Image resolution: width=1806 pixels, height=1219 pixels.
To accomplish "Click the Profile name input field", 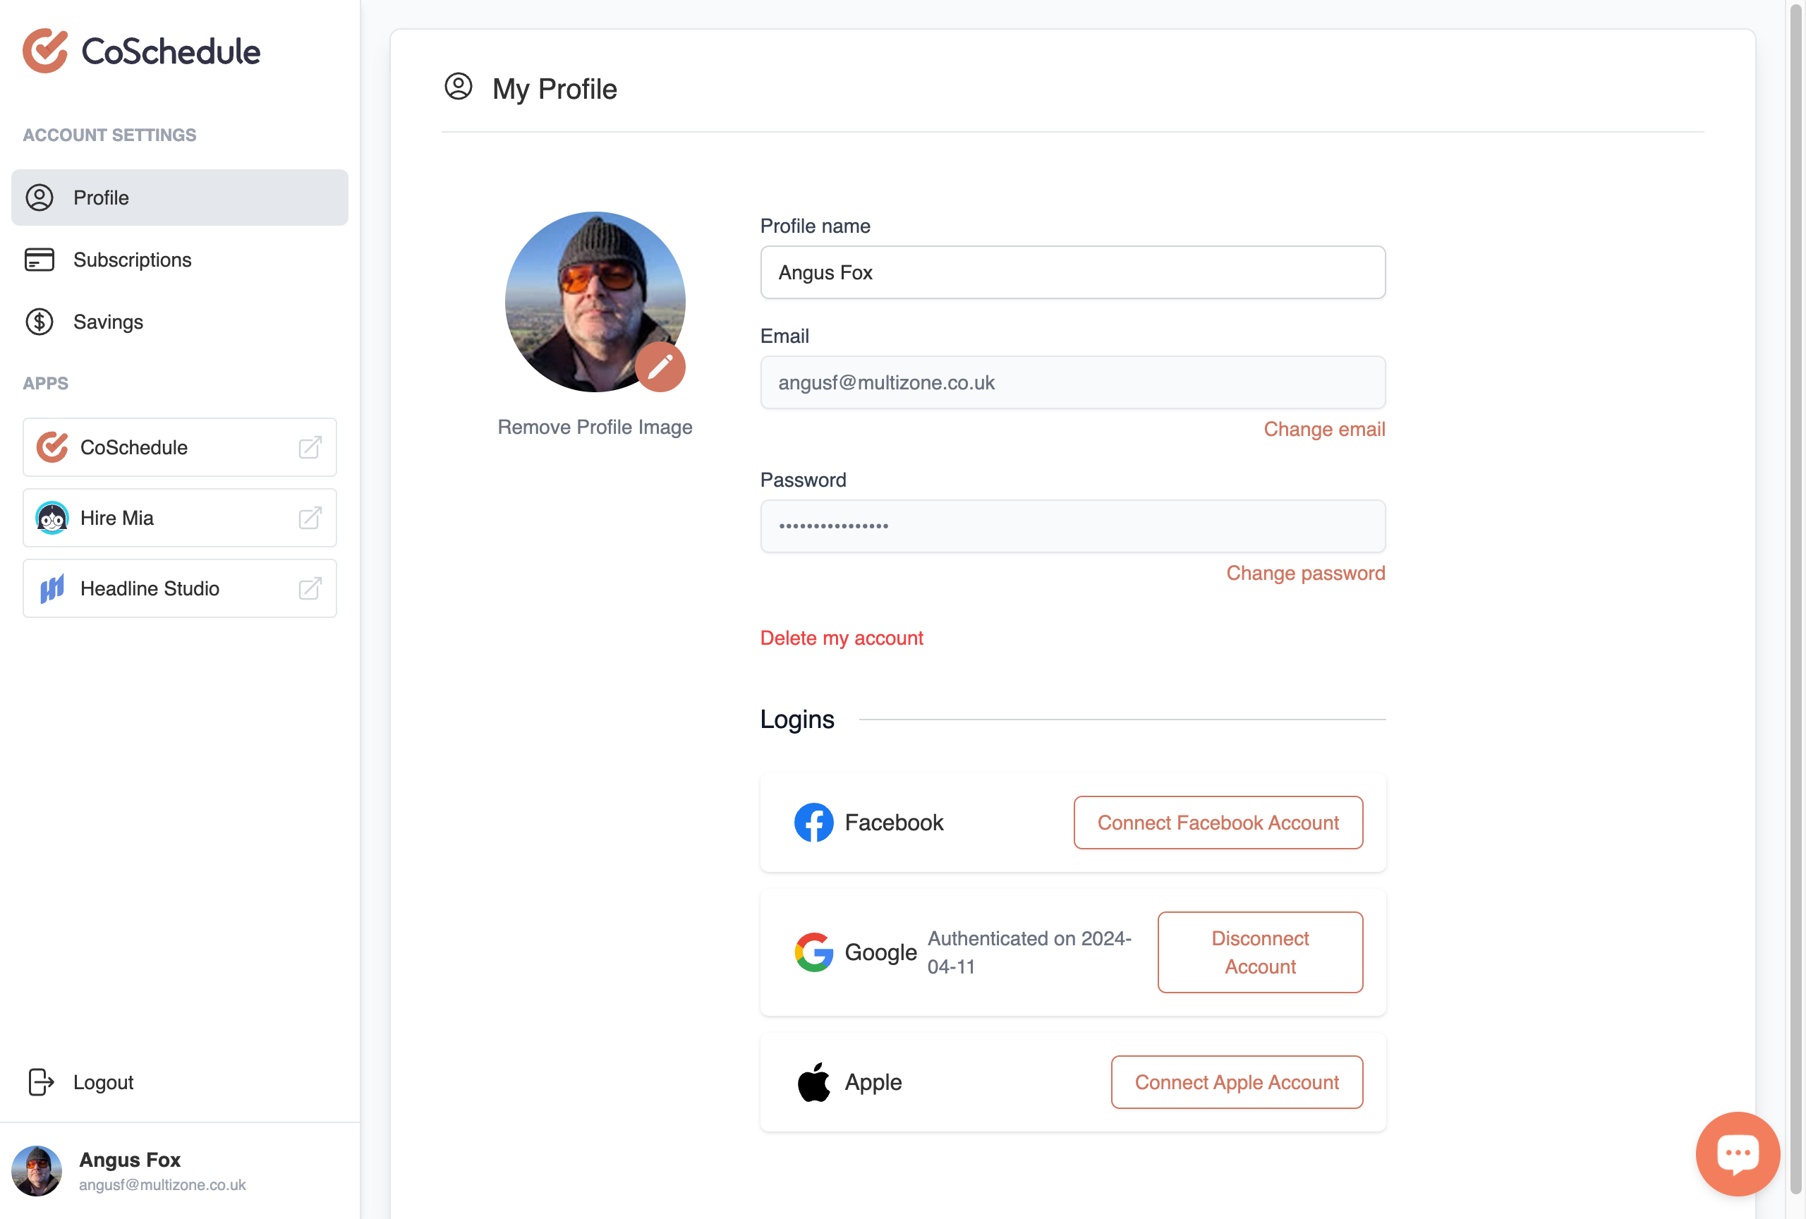I will click(1072, 272).
